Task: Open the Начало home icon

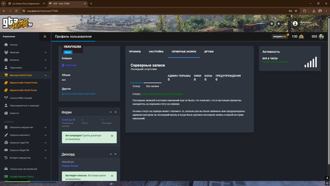Action: (6, 45)
